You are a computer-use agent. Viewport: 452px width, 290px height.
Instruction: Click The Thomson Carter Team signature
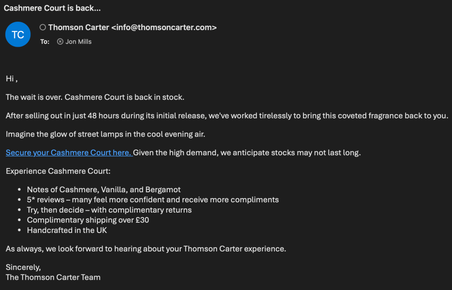(53, 277)
